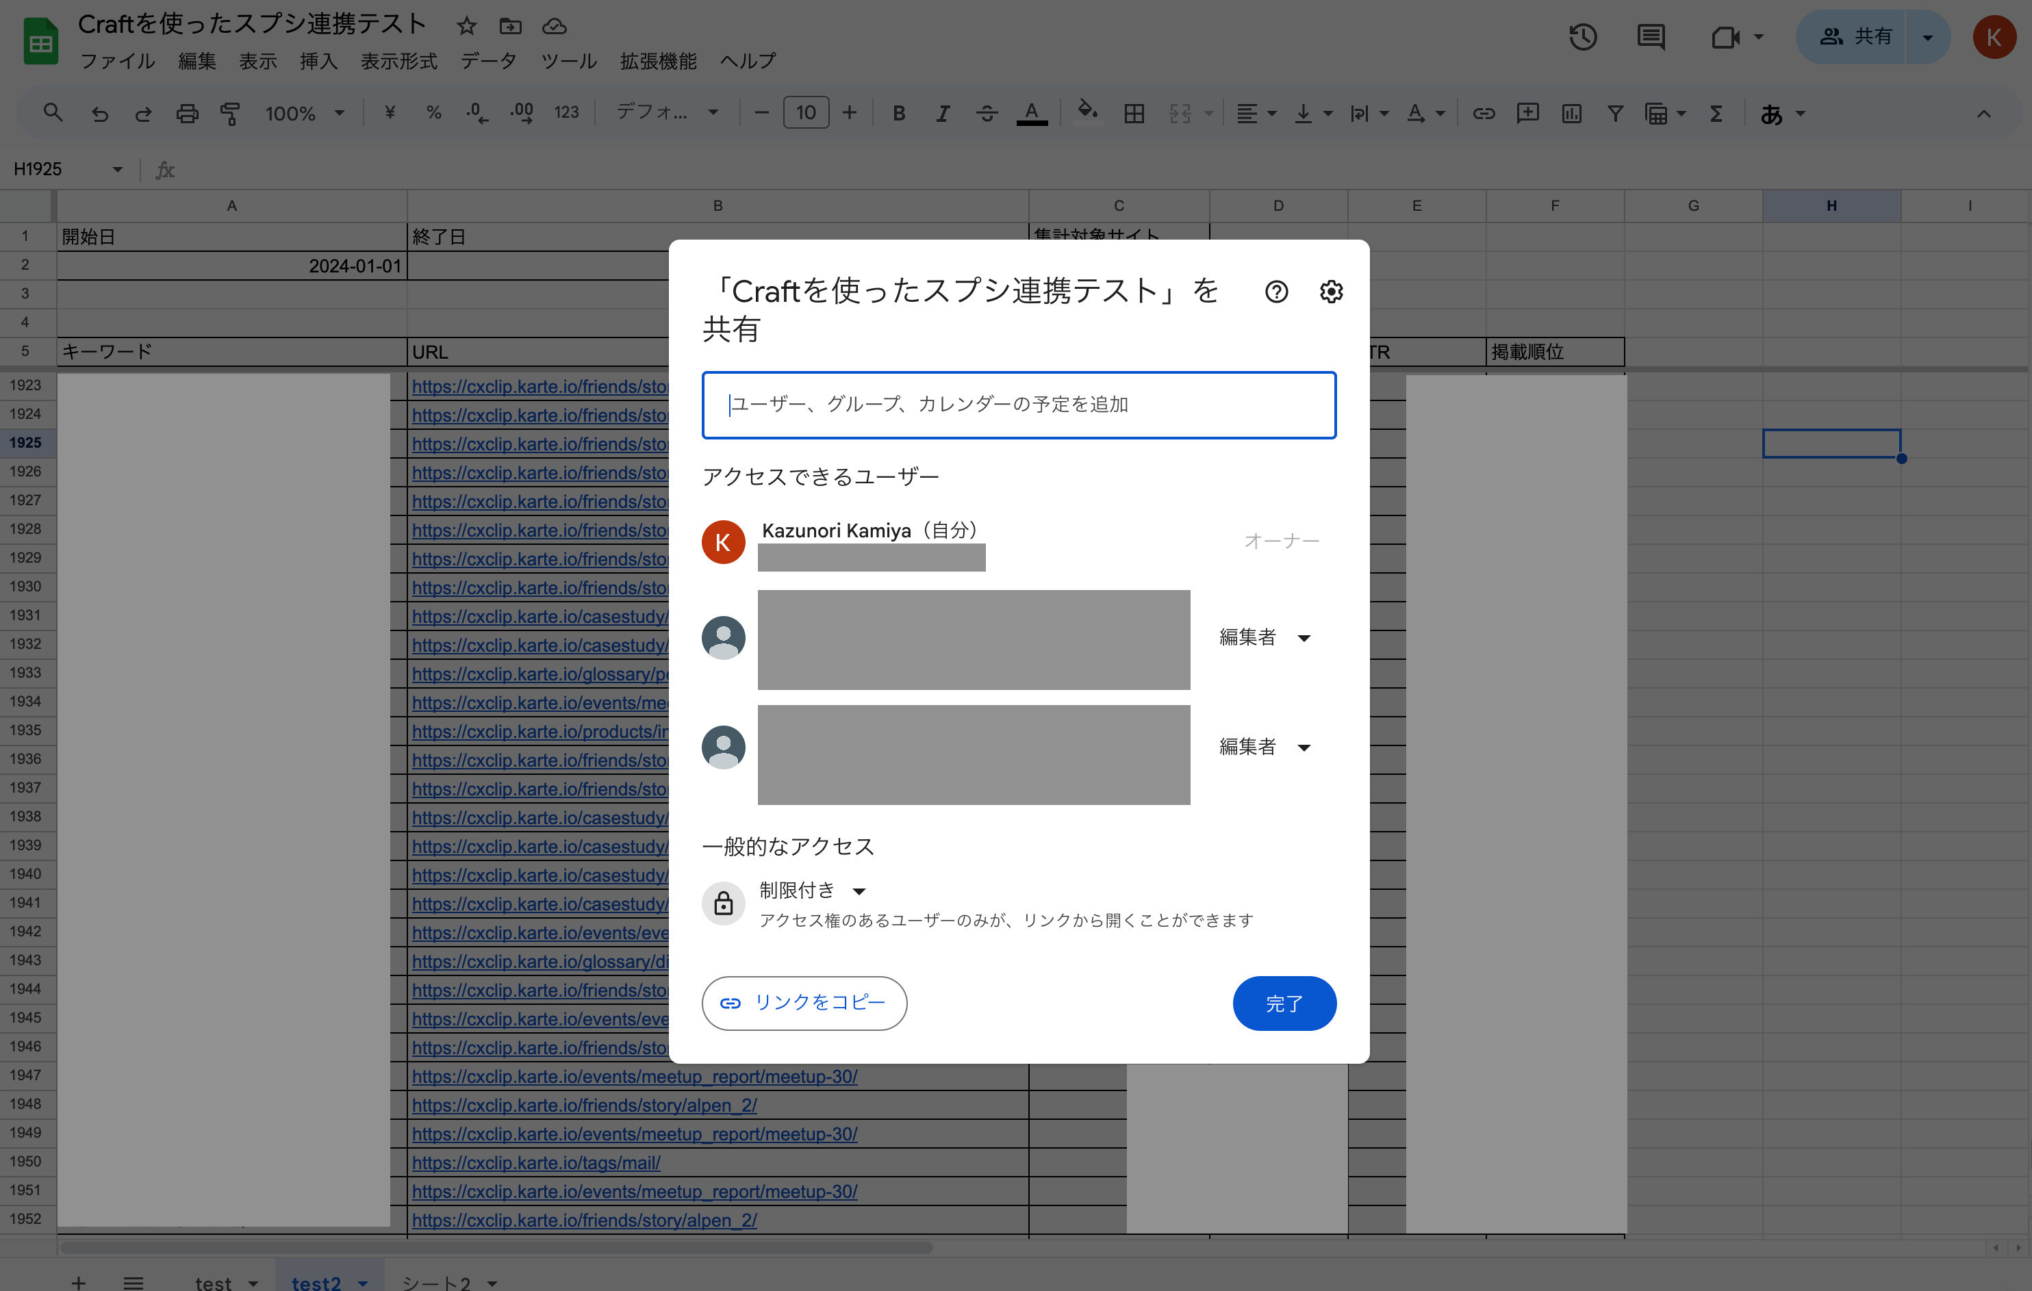Insert a link from toolbar
The height and width of the screenshot is (1291, 2032).
point(1484,113)
